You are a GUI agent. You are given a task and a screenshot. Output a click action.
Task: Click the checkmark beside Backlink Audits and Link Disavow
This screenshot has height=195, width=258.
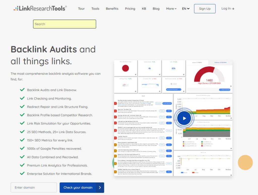22,90
